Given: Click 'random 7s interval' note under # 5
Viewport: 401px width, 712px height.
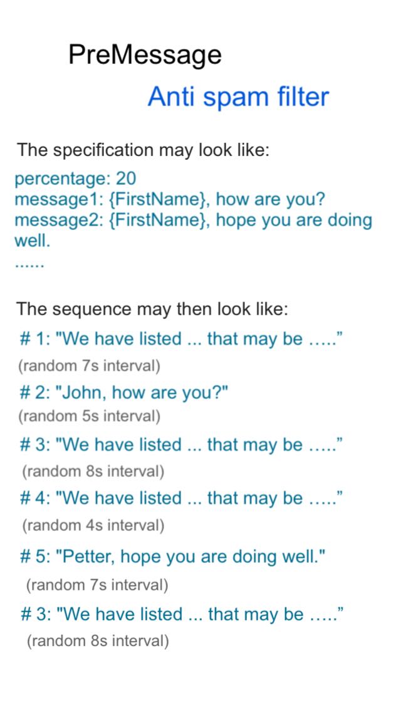Looking at the screenshot, I should pyautogui.click(x=97, y=585).
